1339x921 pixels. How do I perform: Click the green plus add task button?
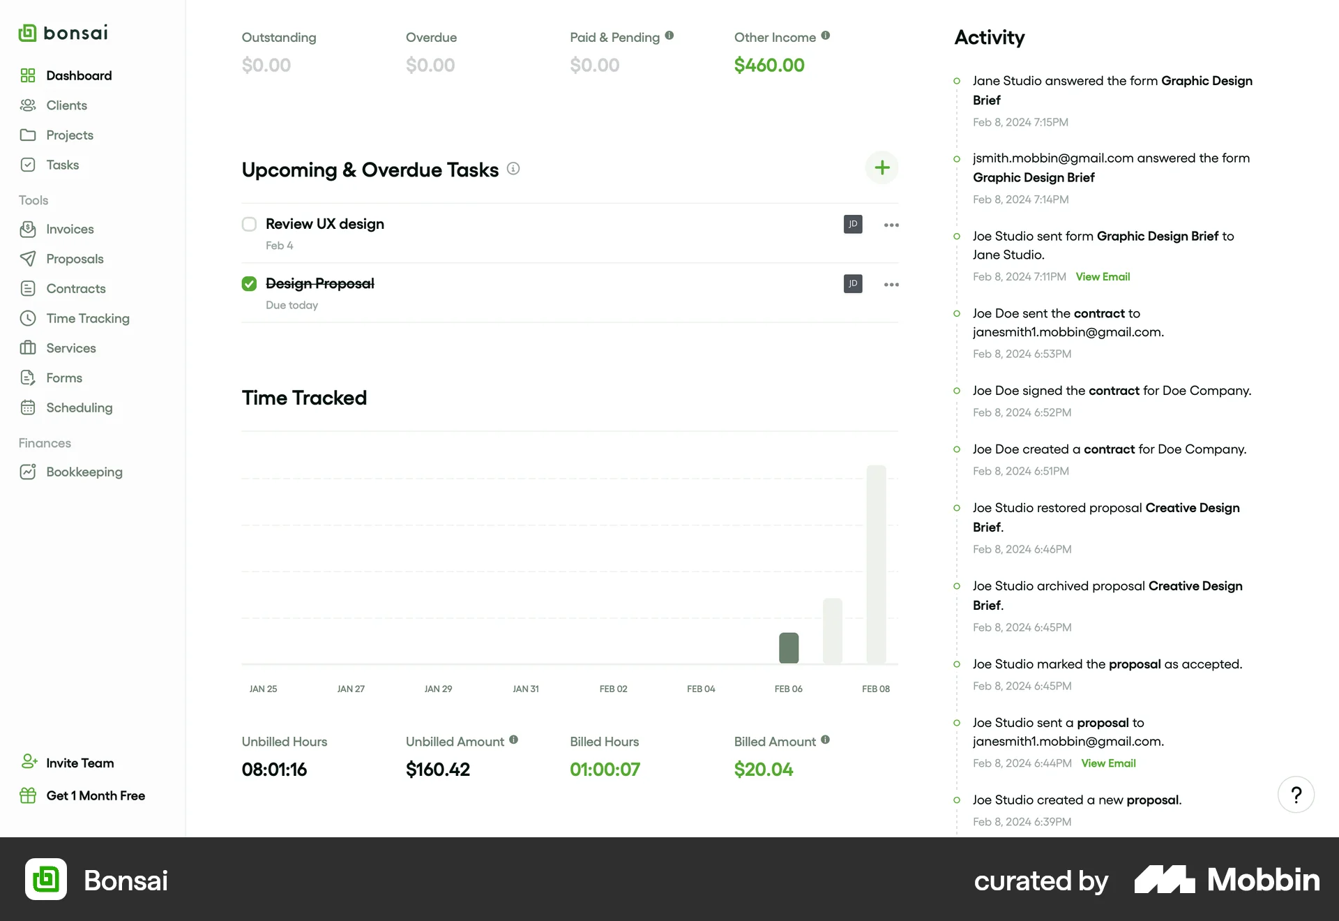click(x=882, y=167)
